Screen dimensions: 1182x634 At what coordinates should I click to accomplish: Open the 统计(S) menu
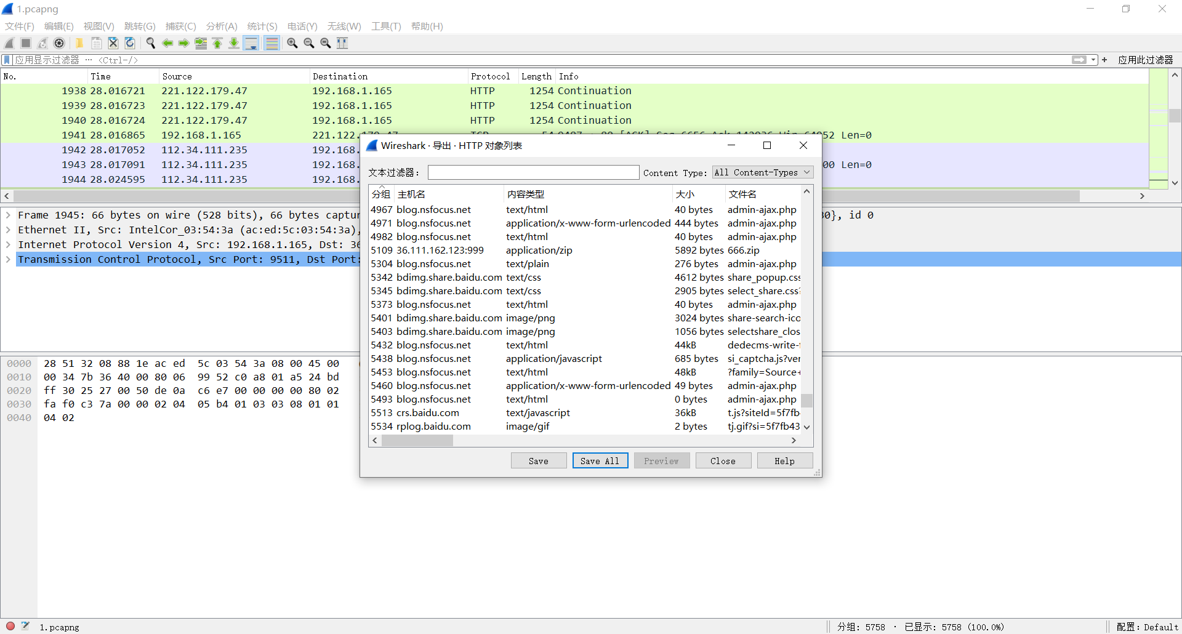pos(262,26)
